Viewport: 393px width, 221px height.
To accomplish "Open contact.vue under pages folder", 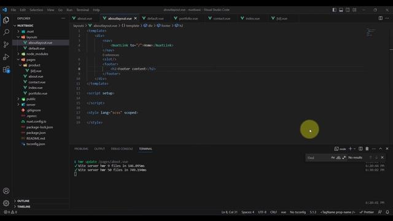I will [37, 82].
